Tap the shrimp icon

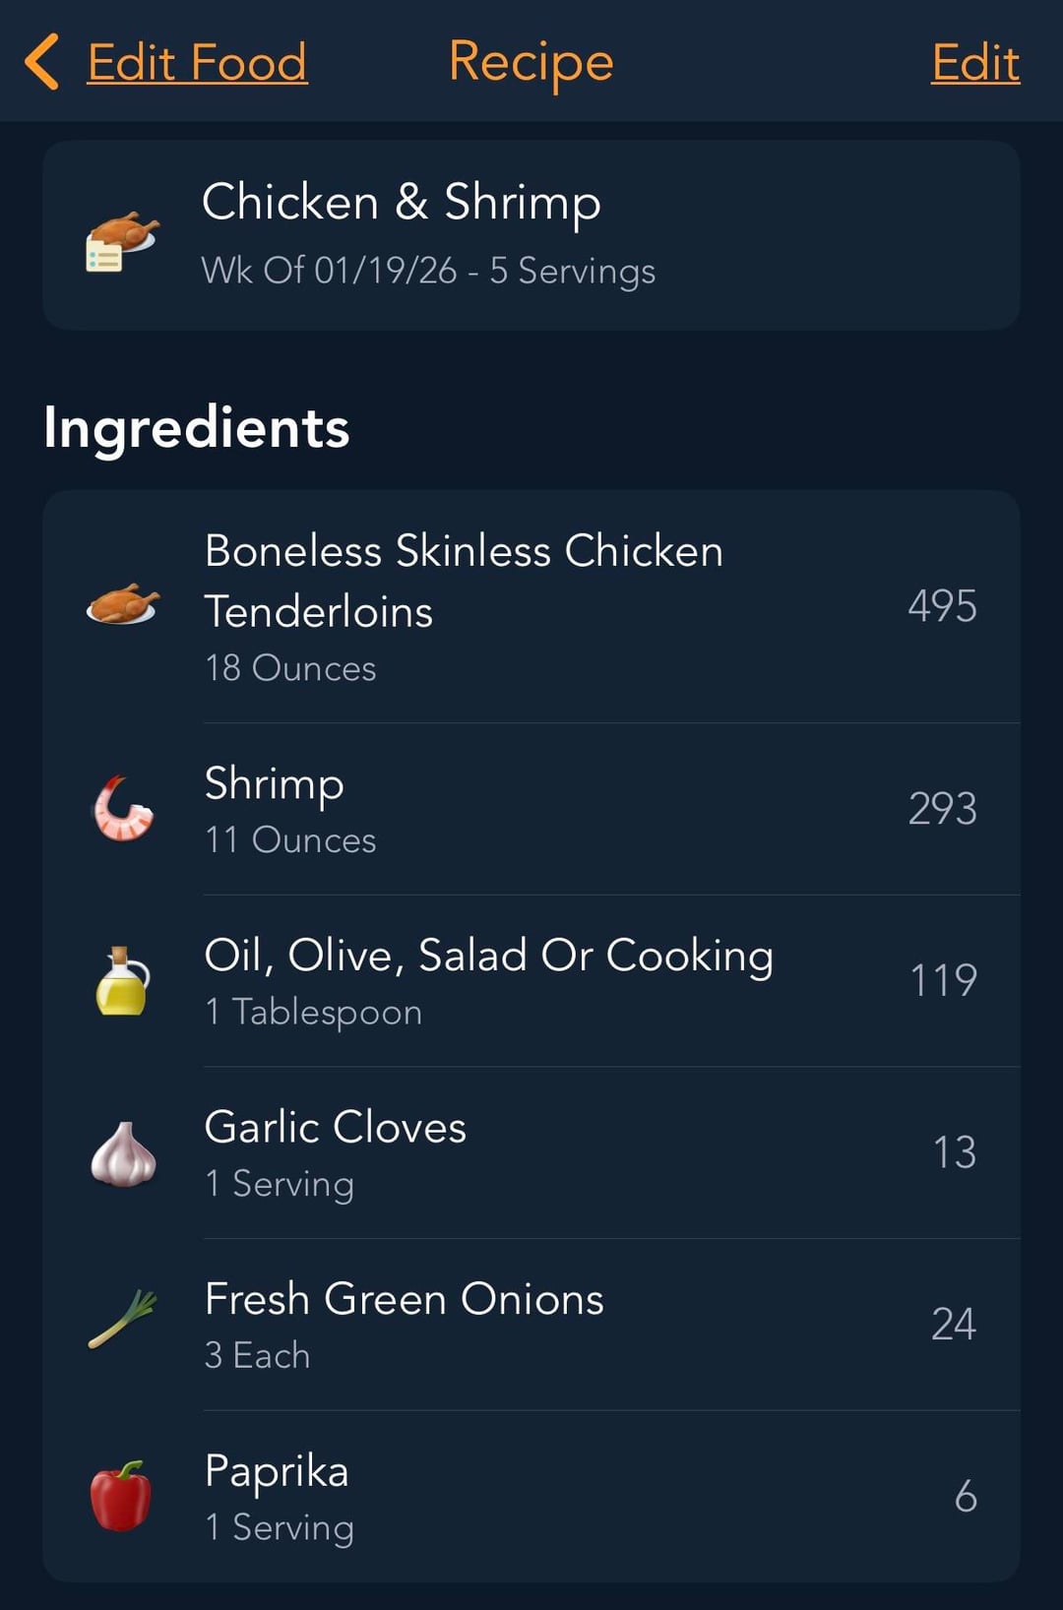pyautogui.click(x=123, y=809)
